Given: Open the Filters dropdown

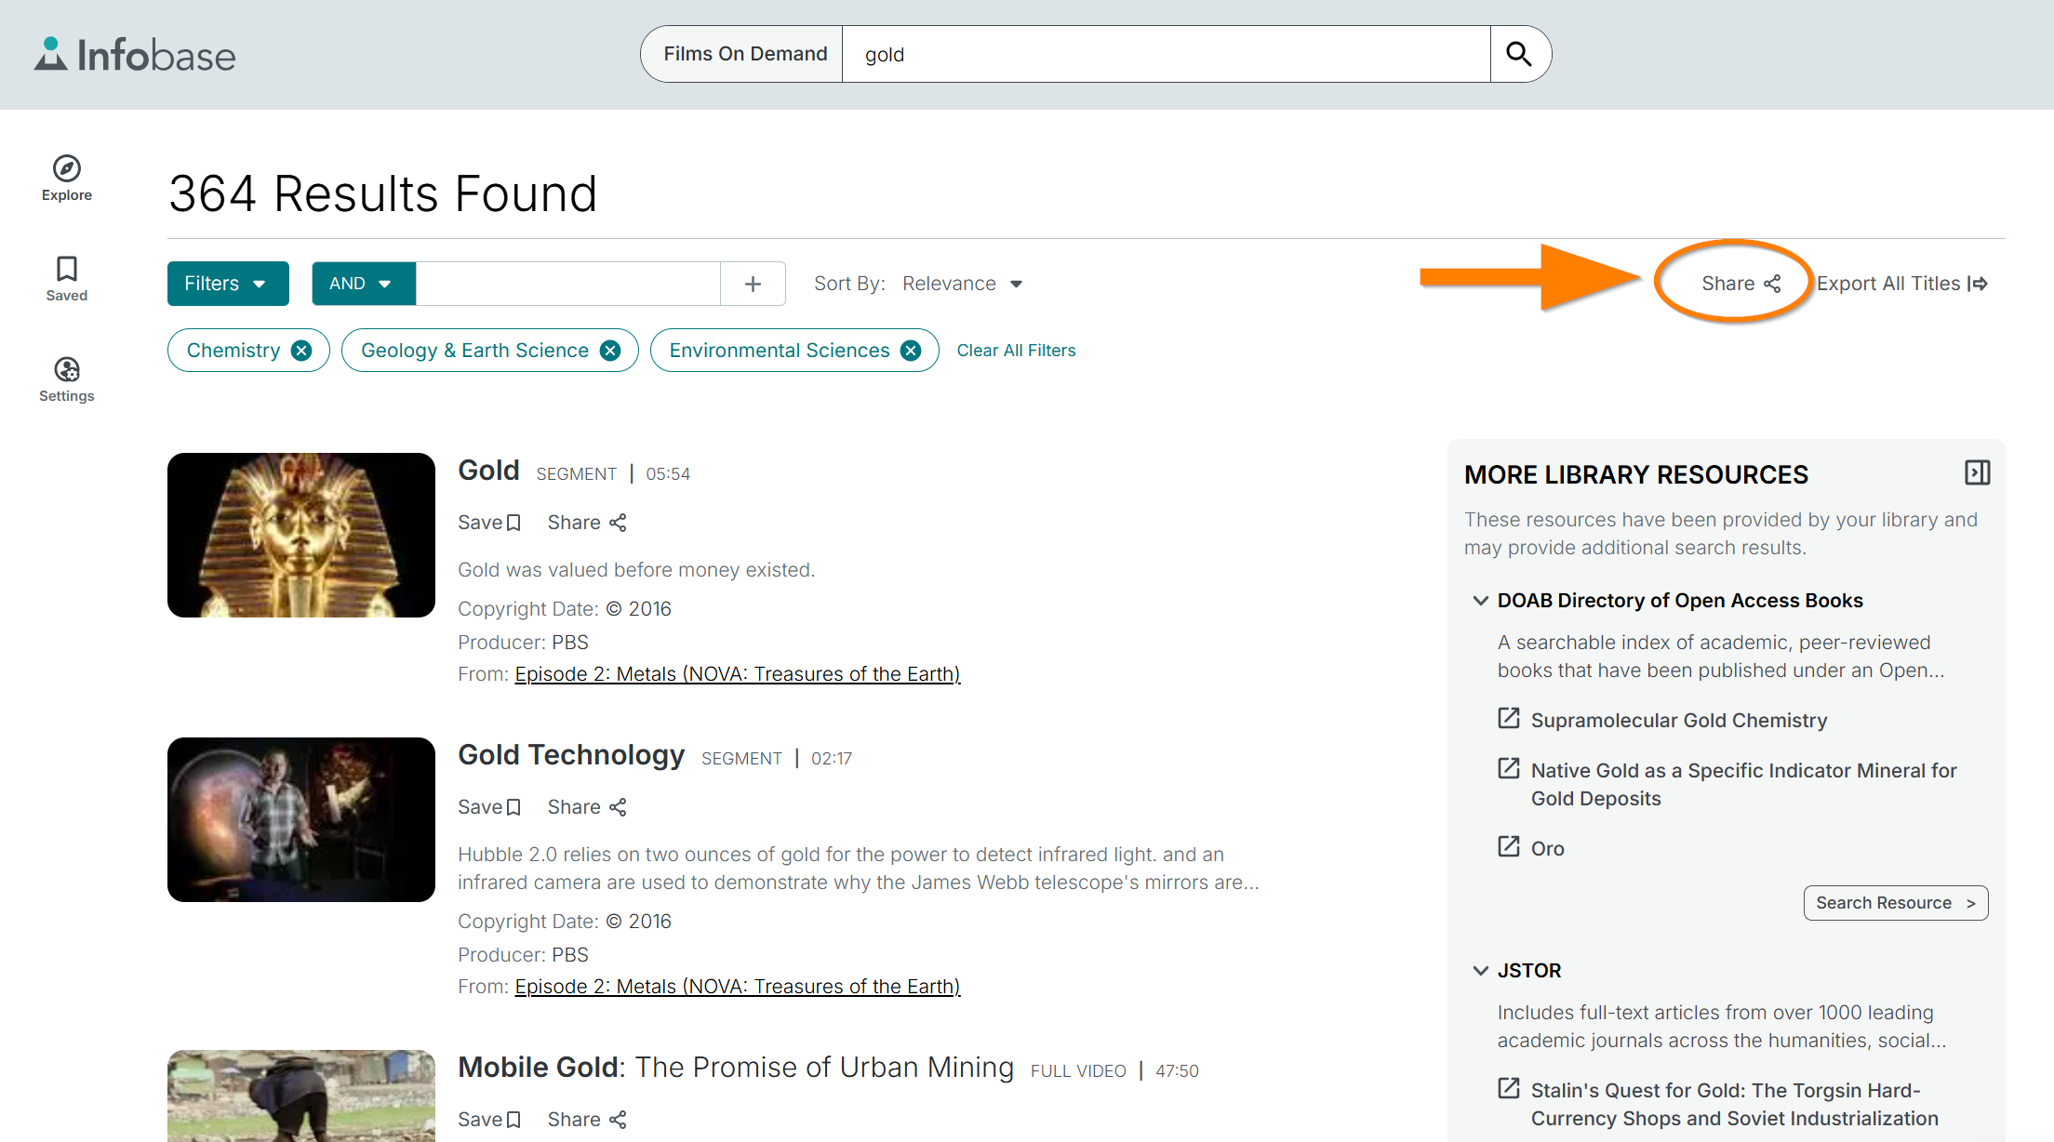Looking at the screenshot, I should [228, 284].
